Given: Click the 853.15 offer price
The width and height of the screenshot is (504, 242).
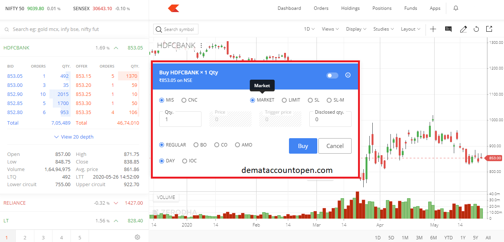Looking at the screenshot, I should 83,76.
